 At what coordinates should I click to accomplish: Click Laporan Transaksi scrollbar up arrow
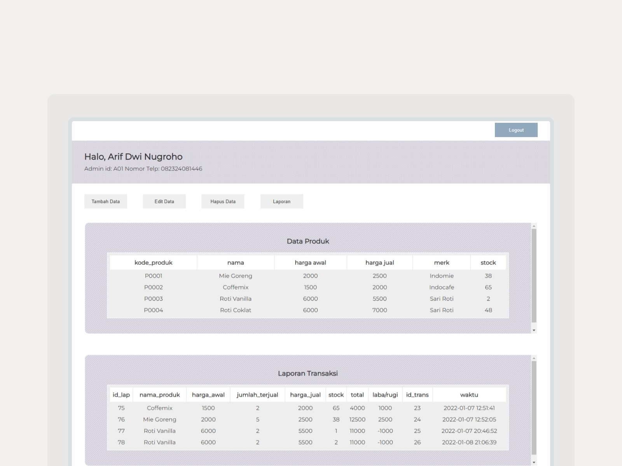tap(534, 358)
